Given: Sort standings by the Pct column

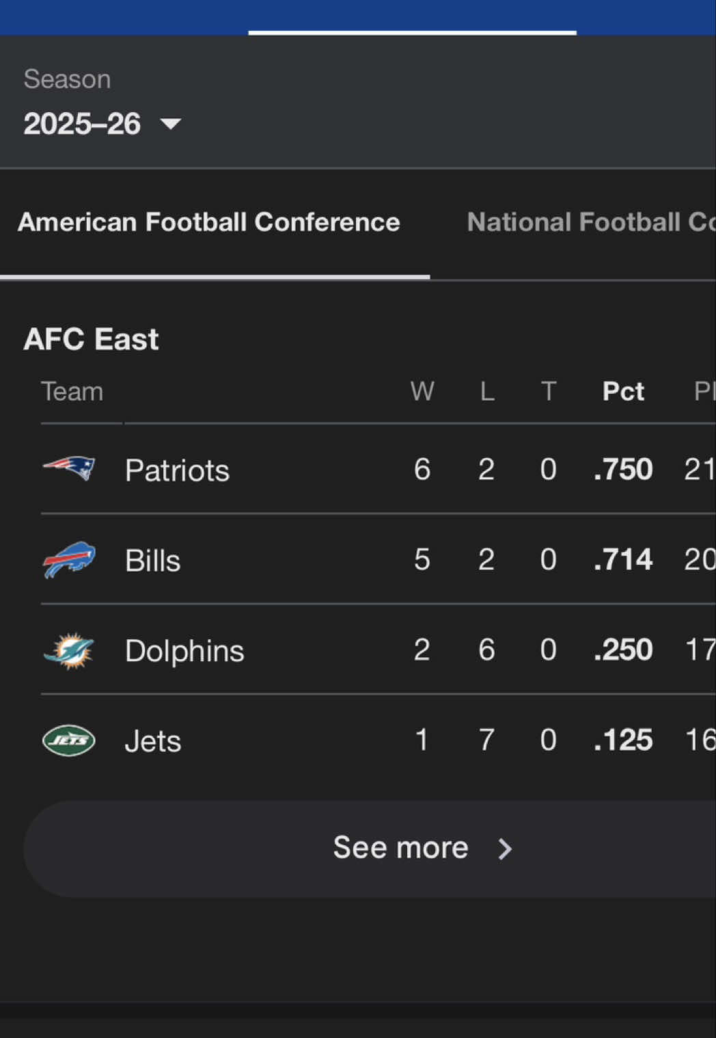Looking at the screenshot, I should (x=622, y=391).
